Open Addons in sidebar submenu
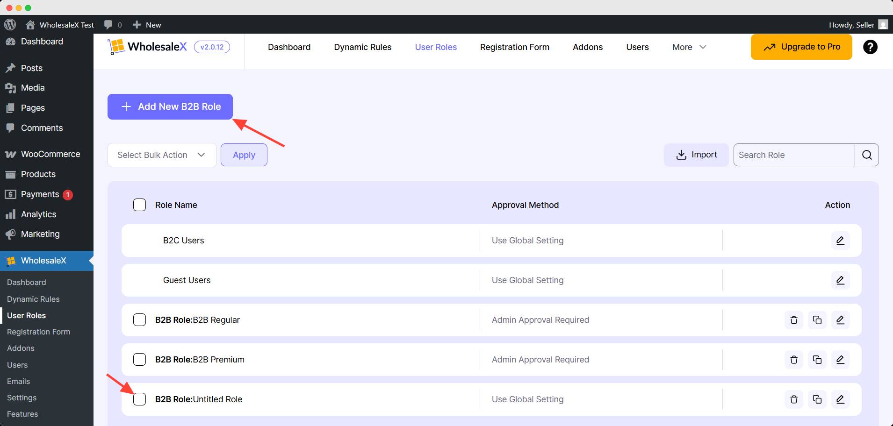The width and height of the screenshot is (893, 426). tap(21, 348)
